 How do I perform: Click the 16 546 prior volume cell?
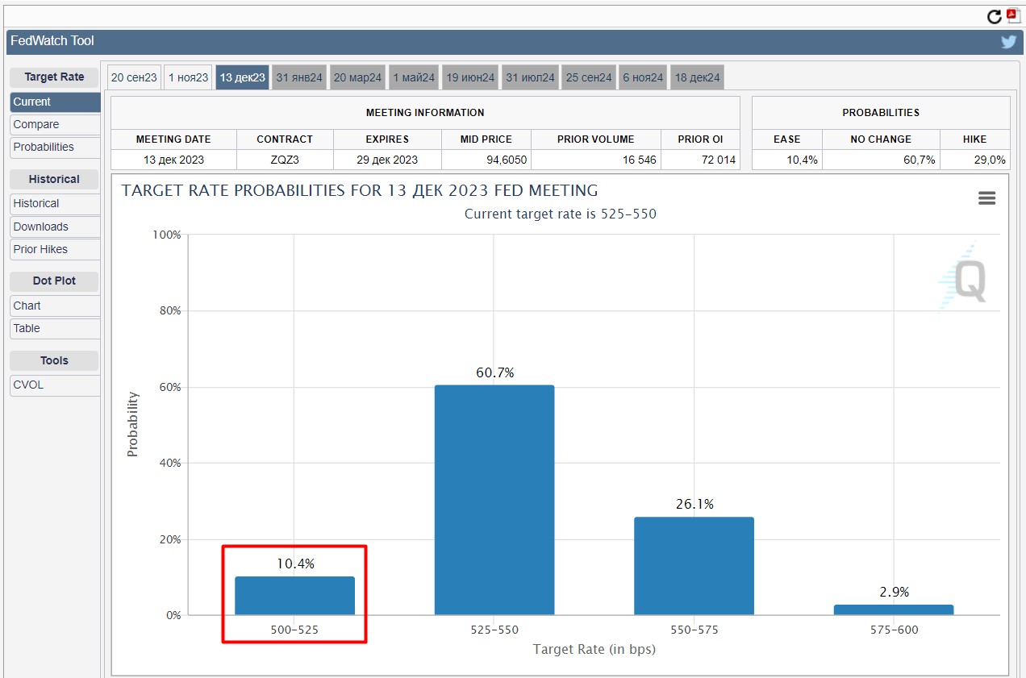click(596, 160)
